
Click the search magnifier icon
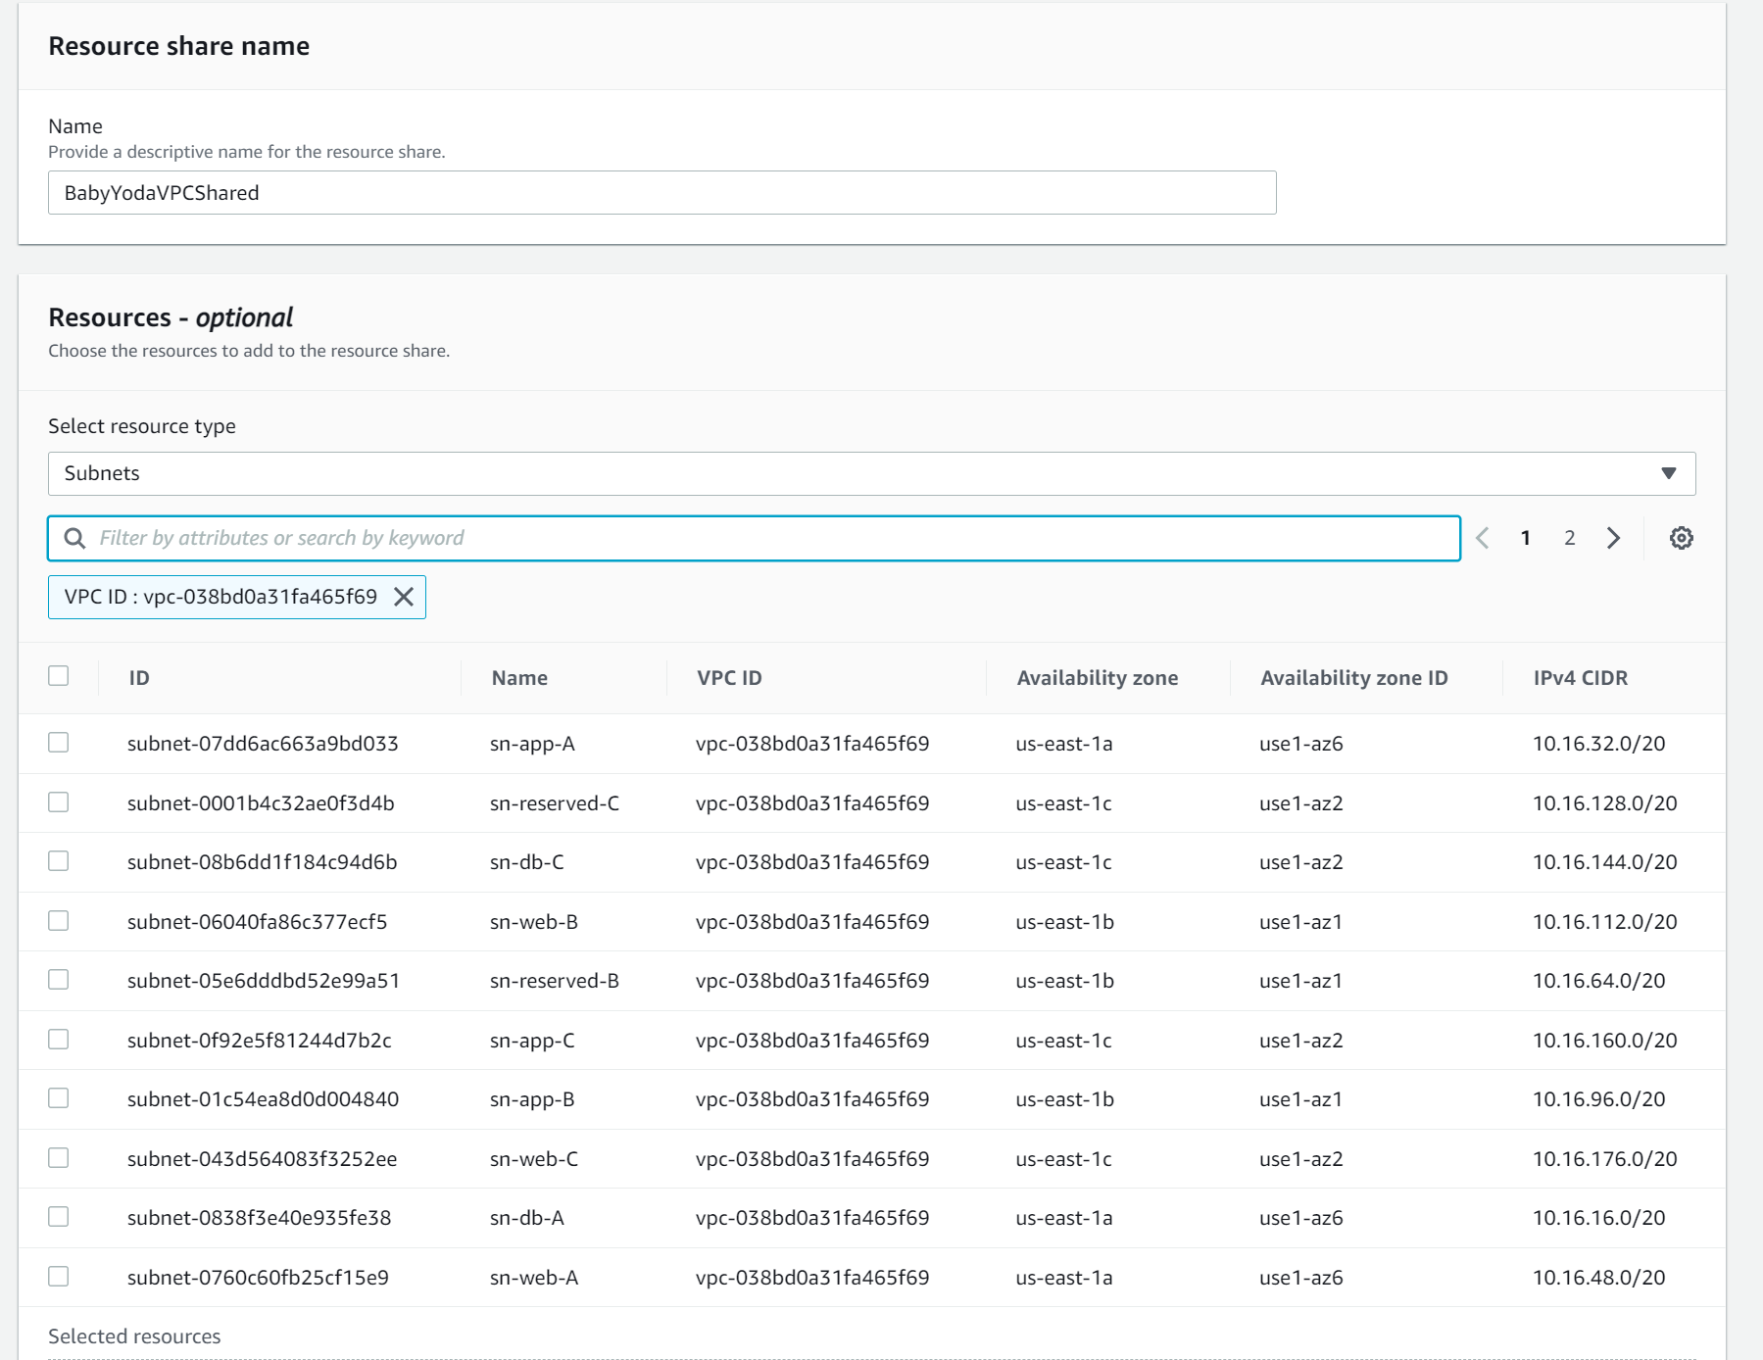click(74, 538)
